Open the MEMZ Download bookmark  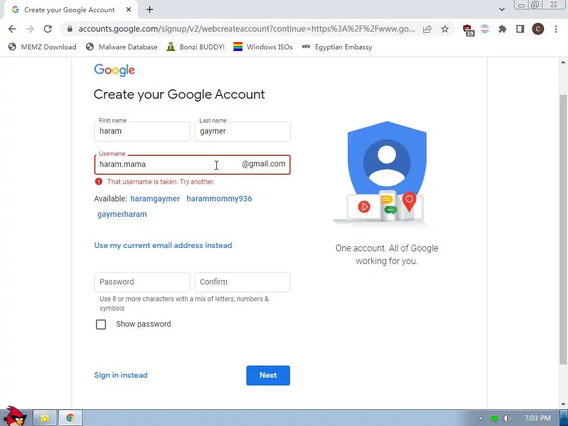[x=42, y=47]
